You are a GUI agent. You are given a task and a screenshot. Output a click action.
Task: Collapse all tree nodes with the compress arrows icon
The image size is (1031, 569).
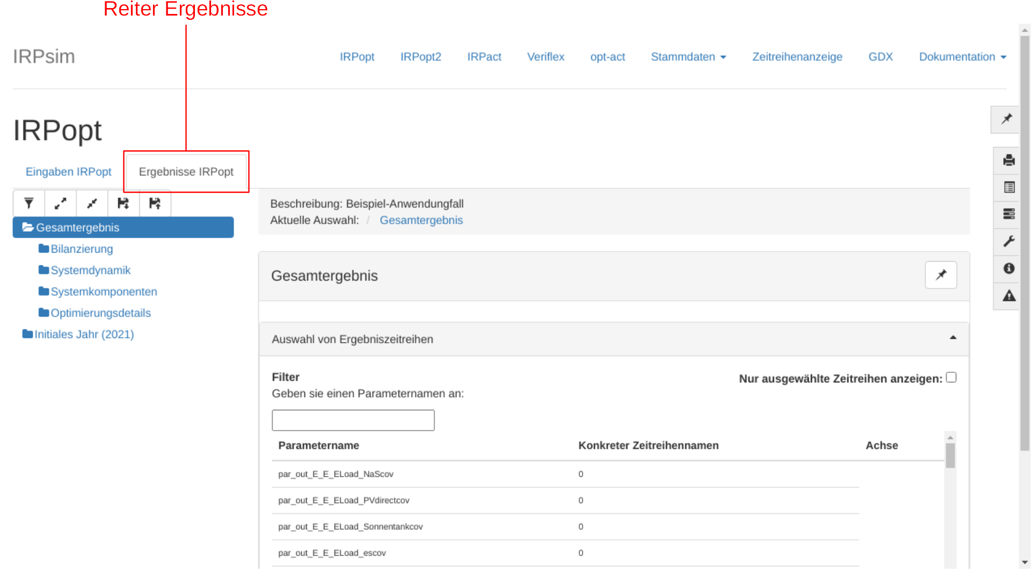92,203
